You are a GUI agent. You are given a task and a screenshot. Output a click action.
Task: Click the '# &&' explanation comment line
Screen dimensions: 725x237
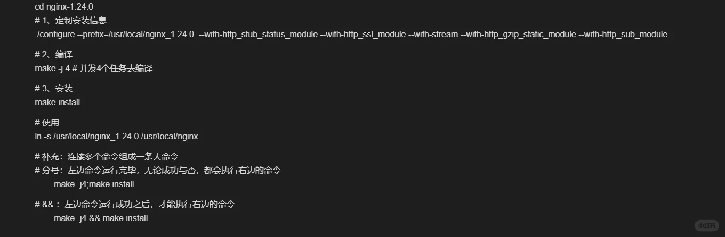(135, 205)
